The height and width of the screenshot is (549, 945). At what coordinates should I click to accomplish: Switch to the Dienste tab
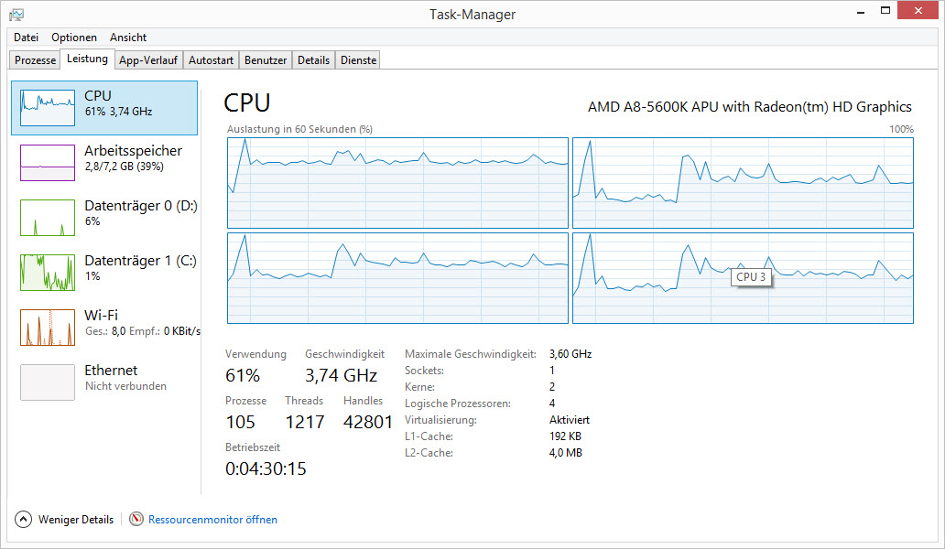pyautogui.click(x=358, y=60)
